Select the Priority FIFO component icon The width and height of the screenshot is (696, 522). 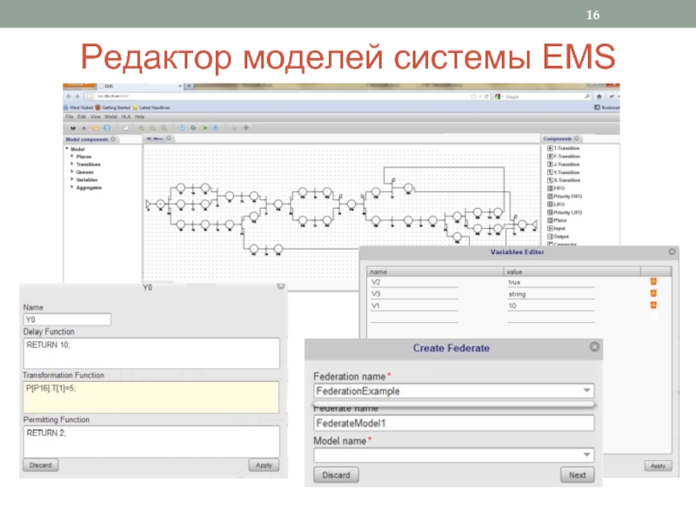click(x=550, y=197)
